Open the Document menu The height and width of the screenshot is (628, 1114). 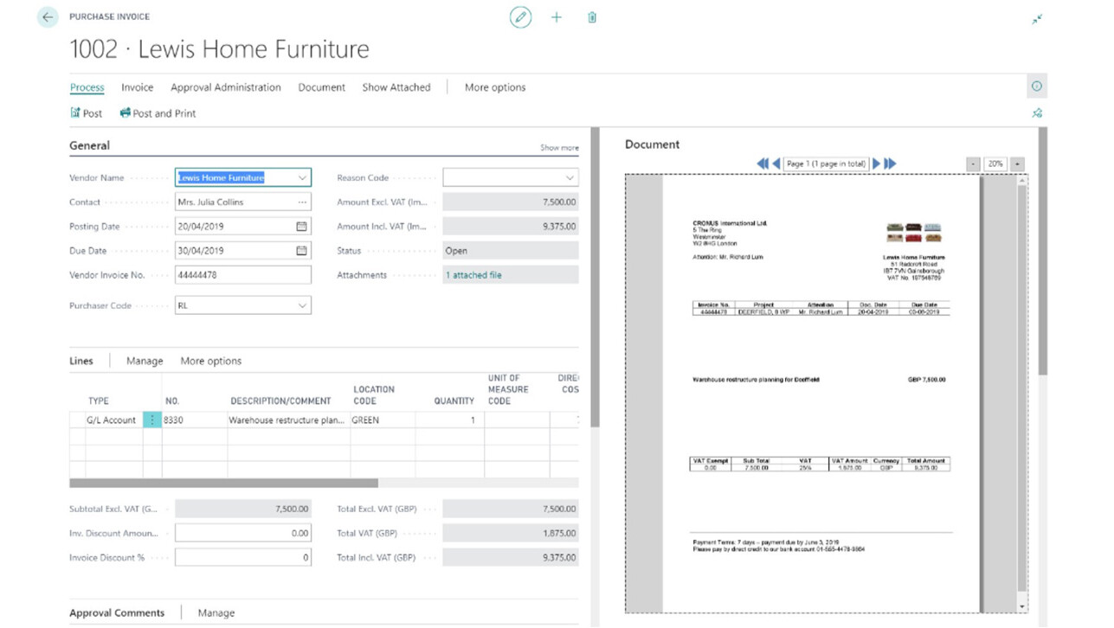tap(322, 87)
